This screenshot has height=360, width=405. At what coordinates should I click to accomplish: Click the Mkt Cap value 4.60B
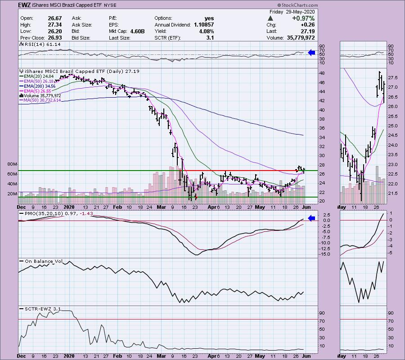[x=137, y=31]
